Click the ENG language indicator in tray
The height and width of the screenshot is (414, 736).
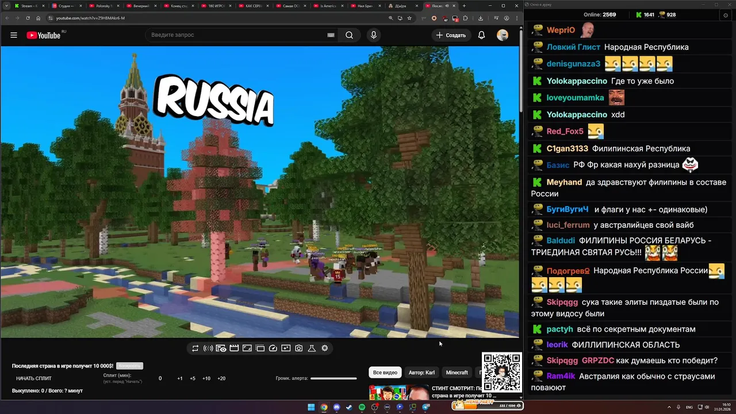pos(689,407)
